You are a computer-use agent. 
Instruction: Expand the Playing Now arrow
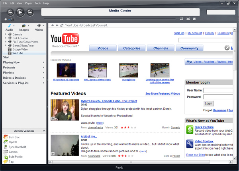43,62
